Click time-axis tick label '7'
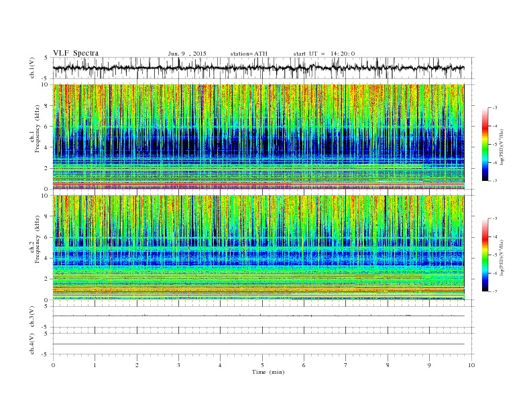The width and height of the screenshot is (531, 410). point(346,365)
